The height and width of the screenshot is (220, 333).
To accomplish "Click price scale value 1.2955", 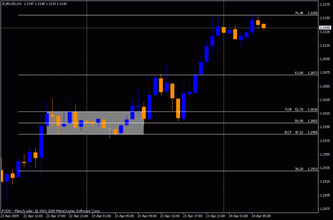I will 325,154.
